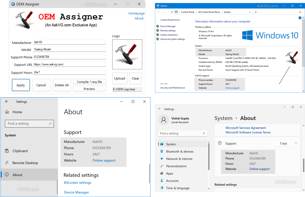Click the Delete All button
Image resolution: width=305 pixels, height=197 pixels.
62,85
